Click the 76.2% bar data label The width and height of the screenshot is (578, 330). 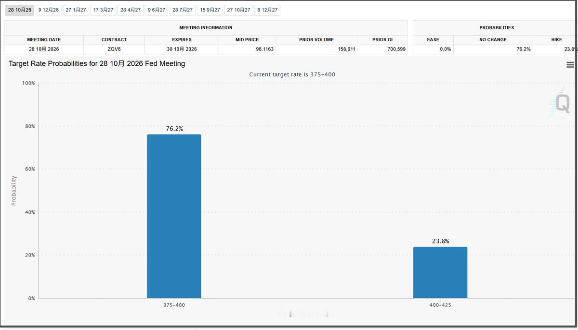tap(174, 129)
